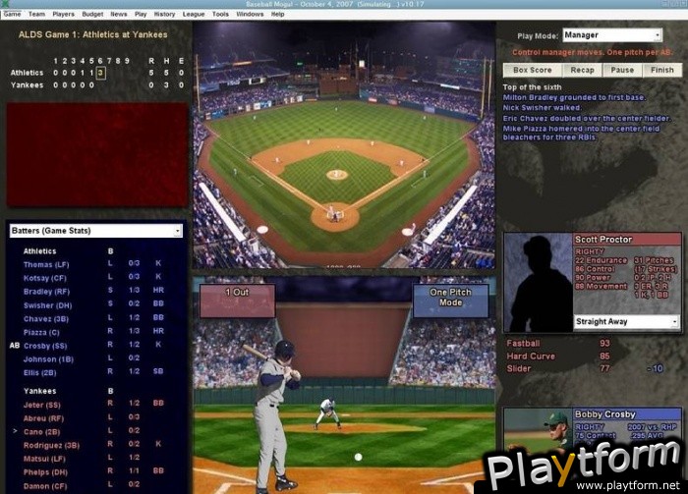Click Bobby Crosby's player photo
The image size is (688, 494).
click(539, 432)
